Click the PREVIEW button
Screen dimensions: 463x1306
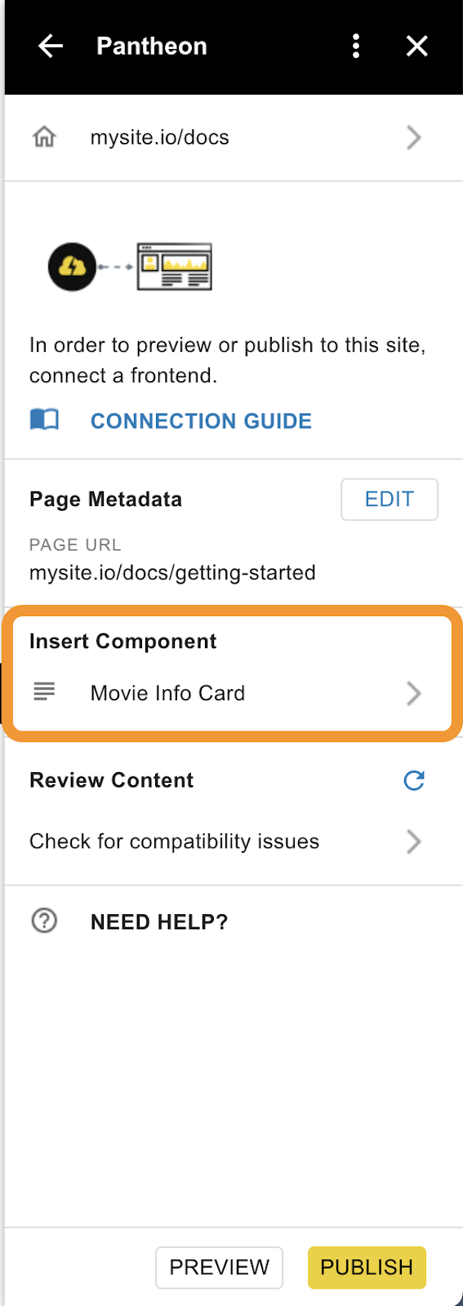coord(219,1268)
